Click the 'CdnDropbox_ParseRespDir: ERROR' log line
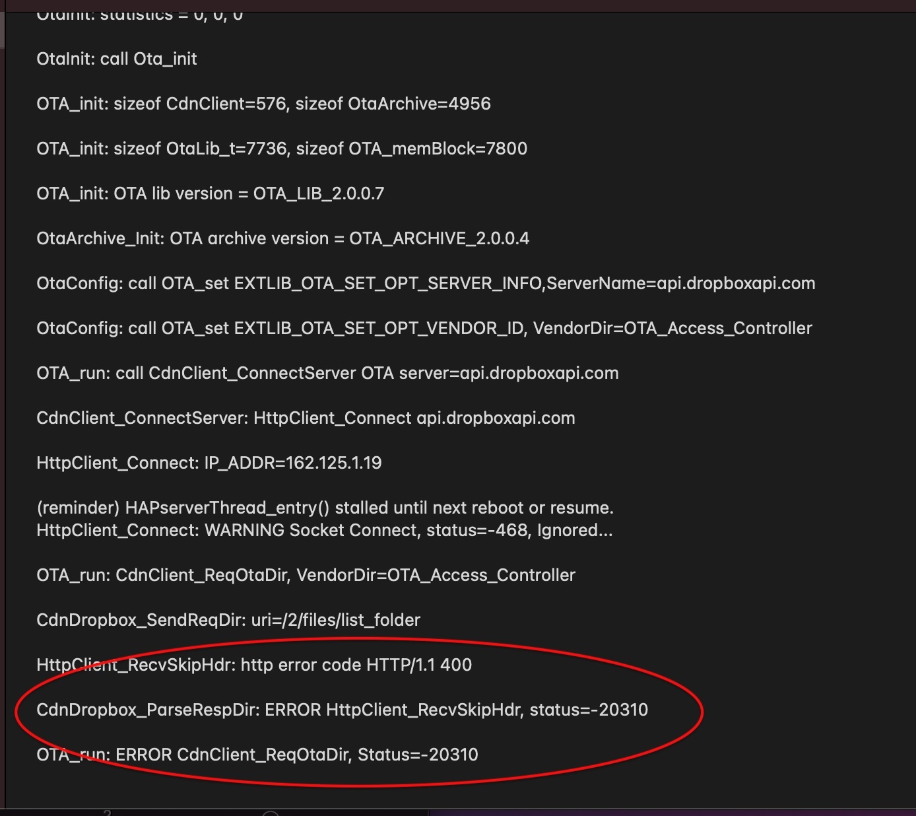 click(342, 710)
